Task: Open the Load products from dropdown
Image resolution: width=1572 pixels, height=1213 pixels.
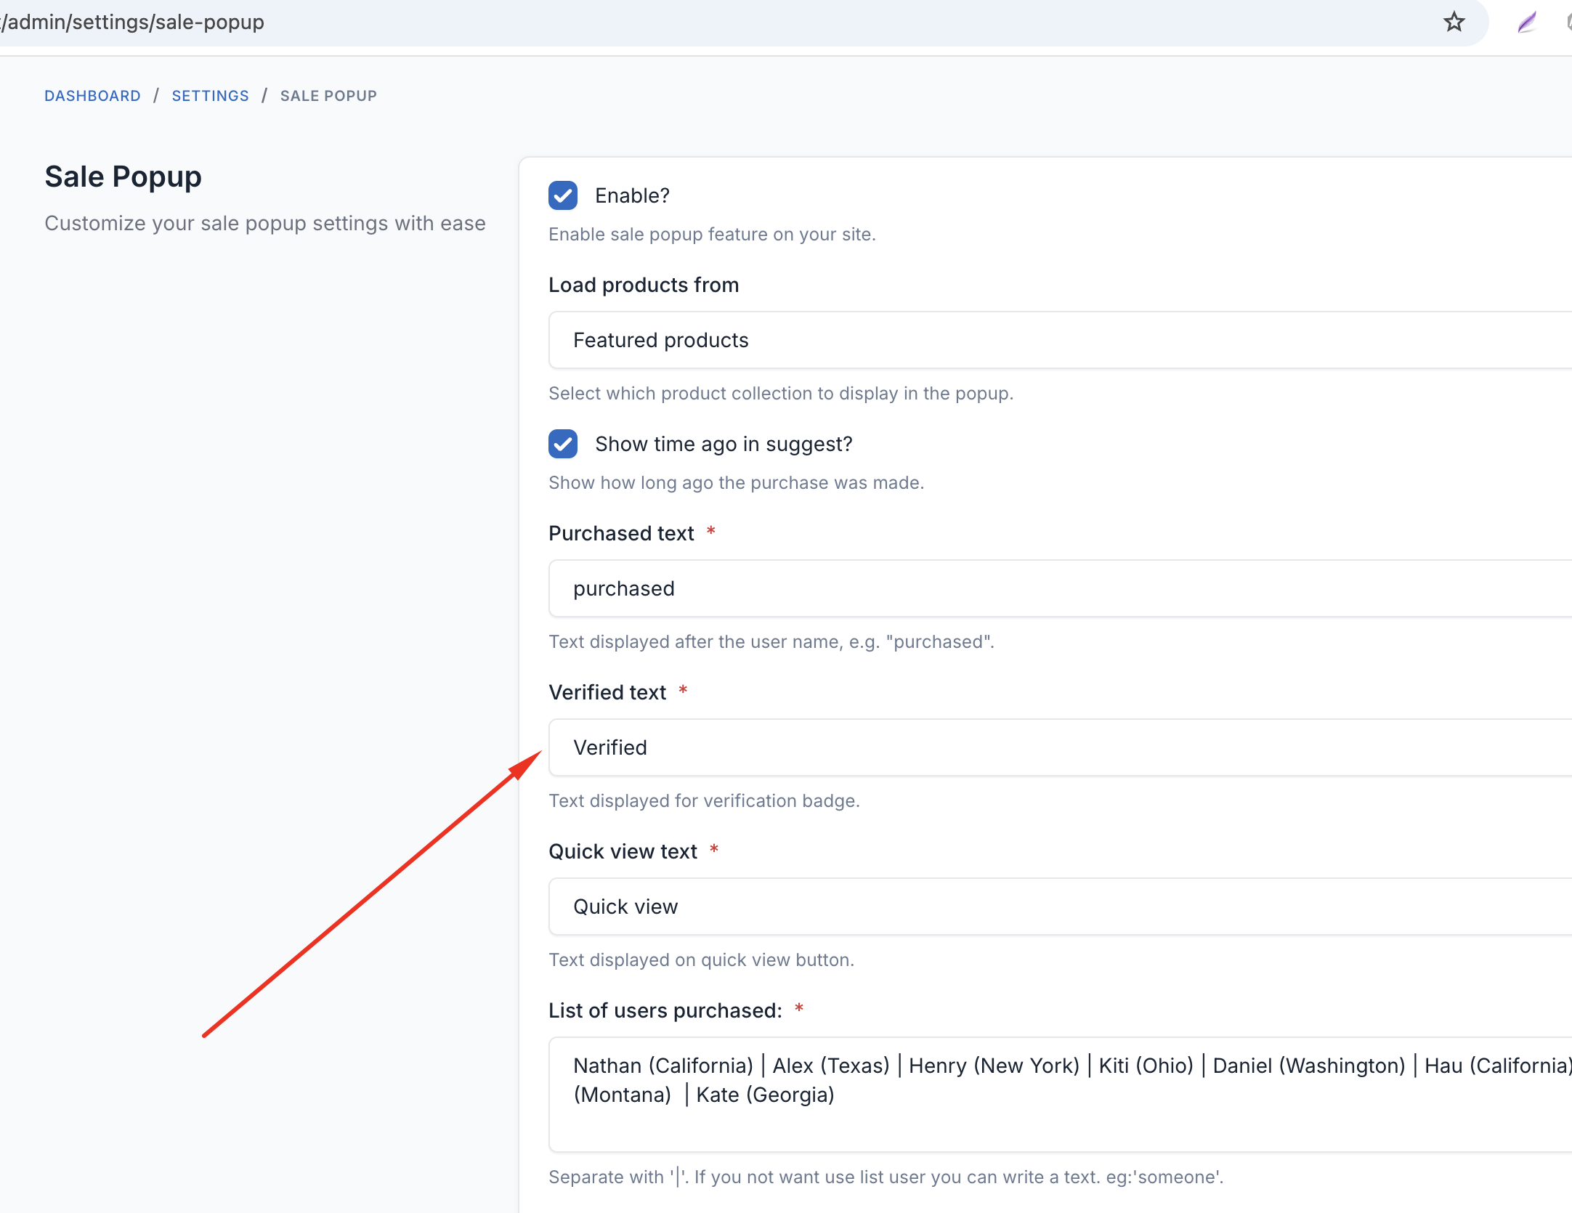Action: click(x=1061, y=340)
